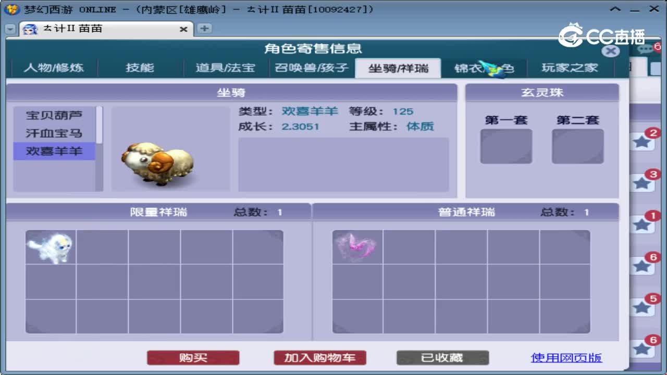Click the 购买 button
Screen dimensions: 667x375
click(193, 358)
